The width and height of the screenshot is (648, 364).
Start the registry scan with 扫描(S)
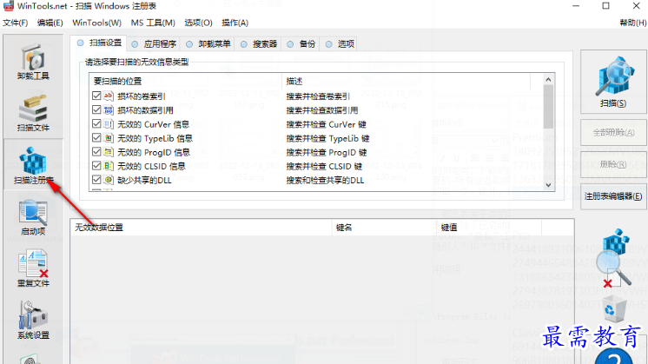[x=613, y=82]
